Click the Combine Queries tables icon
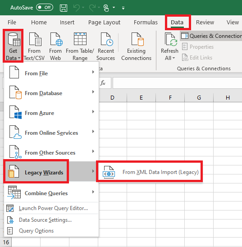Viewport: 242px width, 247px height. [x=14, y=192]
